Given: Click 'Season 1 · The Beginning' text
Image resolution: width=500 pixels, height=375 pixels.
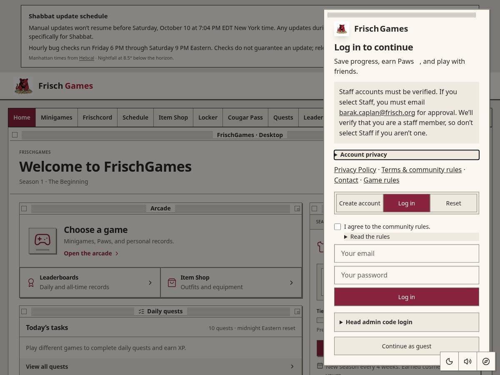Looking at the screenshot, I should [54, 182].
